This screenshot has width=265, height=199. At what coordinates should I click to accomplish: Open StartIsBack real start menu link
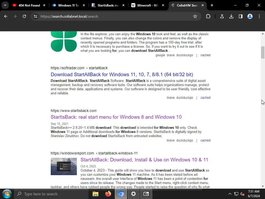(x=116, y=117)
